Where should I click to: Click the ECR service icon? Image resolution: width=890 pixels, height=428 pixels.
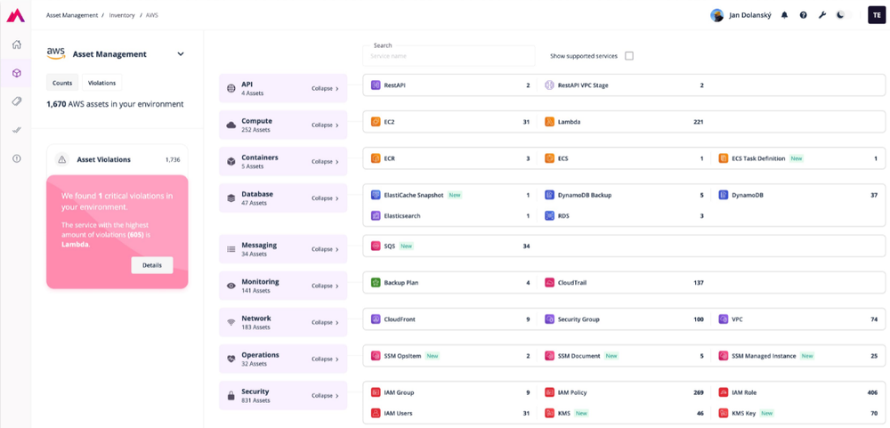click(376, 158)
